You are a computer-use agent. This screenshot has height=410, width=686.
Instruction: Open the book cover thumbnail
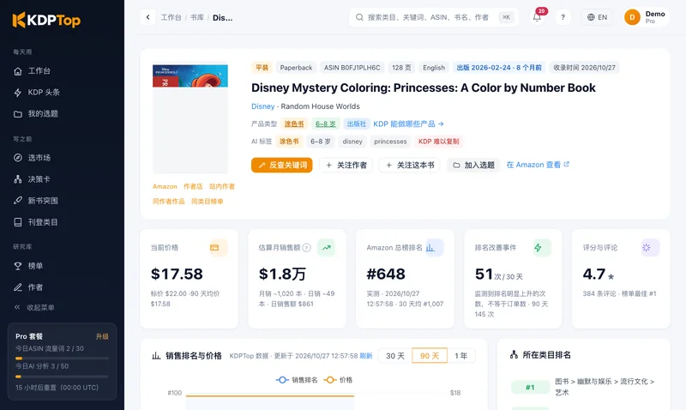[x=190, y=119]
